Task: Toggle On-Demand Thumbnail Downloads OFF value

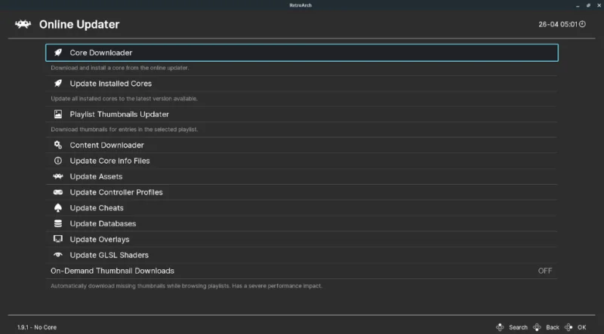Action: tap(545, 271)
